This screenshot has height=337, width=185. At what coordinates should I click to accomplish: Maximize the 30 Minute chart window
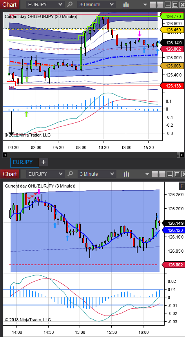pyautogui.click(x=175, y=5)
